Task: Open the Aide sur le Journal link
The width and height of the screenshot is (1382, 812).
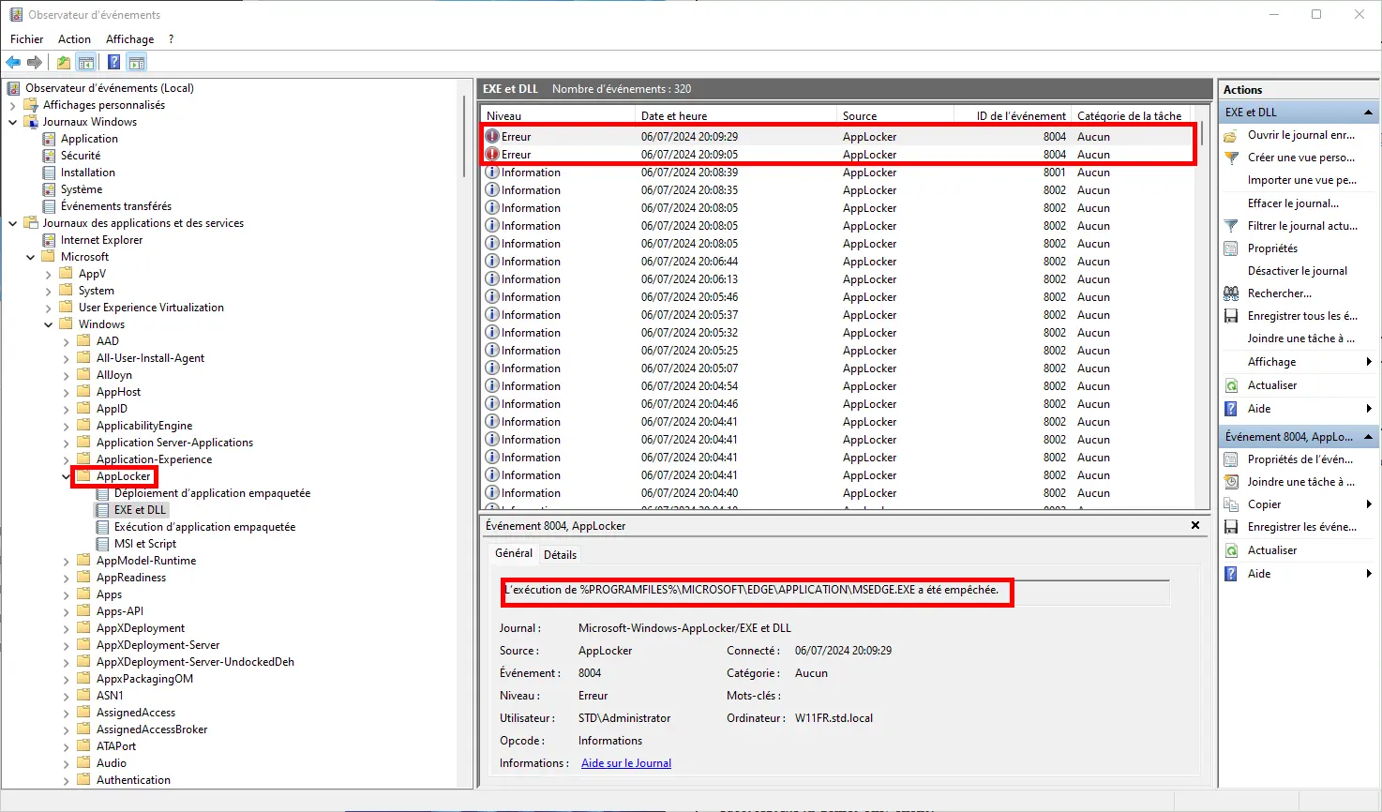Action: click(625, 763)
